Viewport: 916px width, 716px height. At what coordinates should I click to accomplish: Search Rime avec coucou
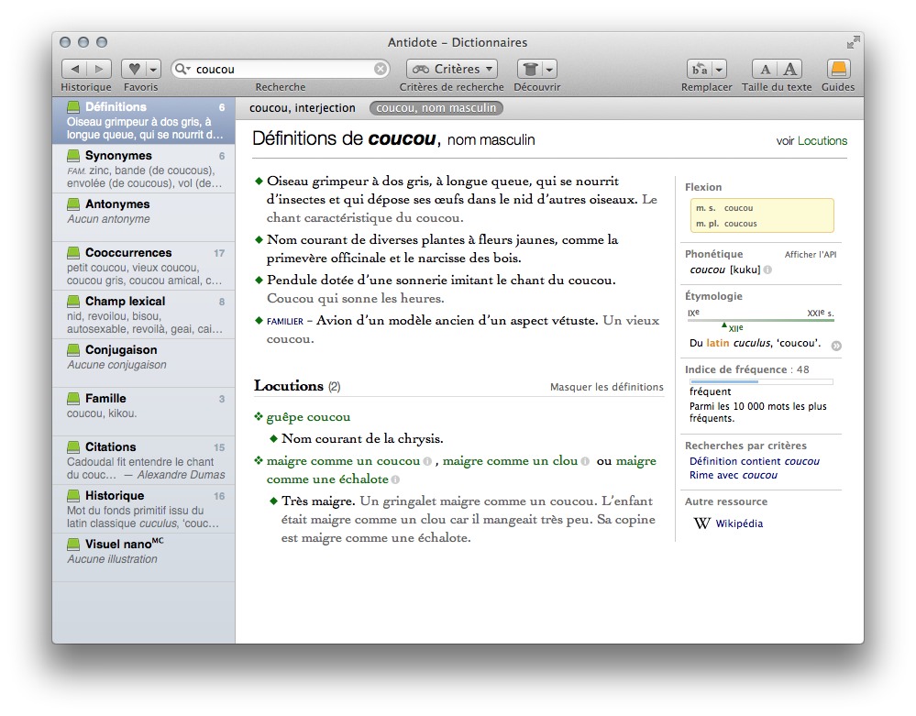[x=734, y=476]
